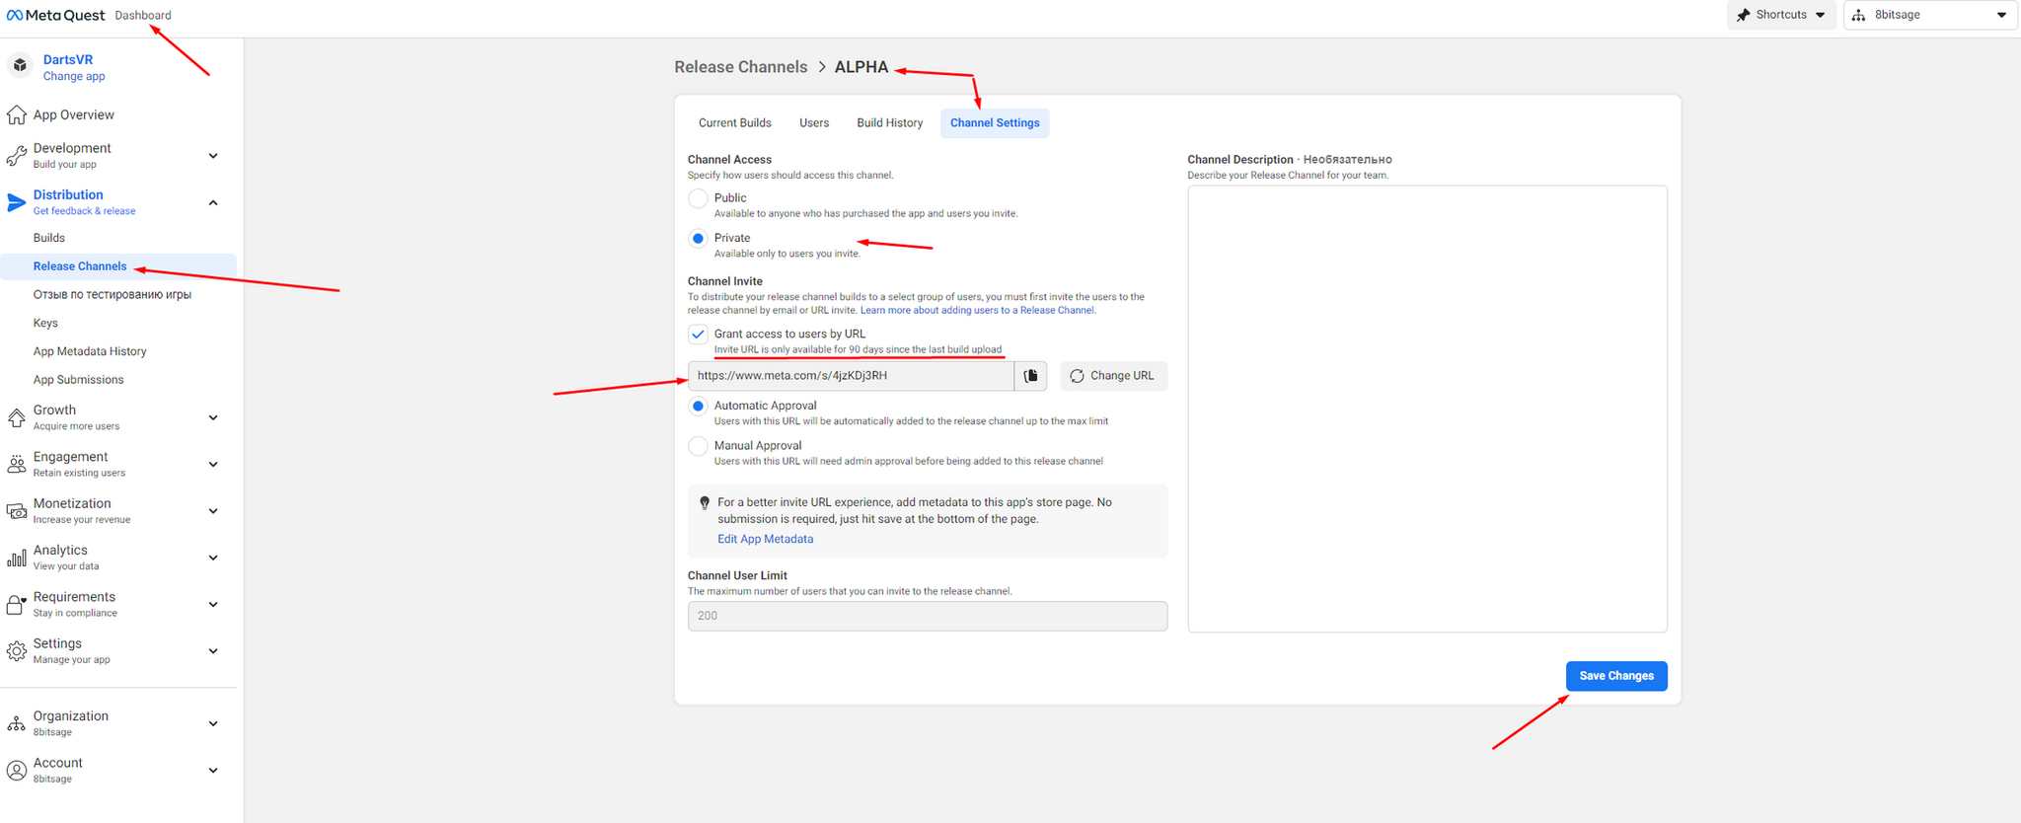Click Release Channels breadcrumb
The image size is (2021, 823).
pyautogui.click(x=741, y=67)
